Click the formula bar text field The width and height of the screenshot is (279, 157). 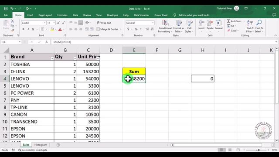tap(163, 42)
